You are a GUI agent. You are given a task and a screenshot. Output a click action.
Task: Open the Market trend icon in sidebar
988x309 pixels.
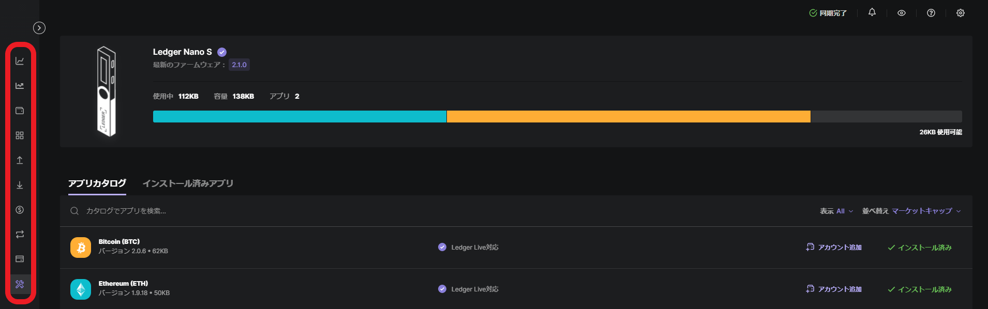coord(20,86)
